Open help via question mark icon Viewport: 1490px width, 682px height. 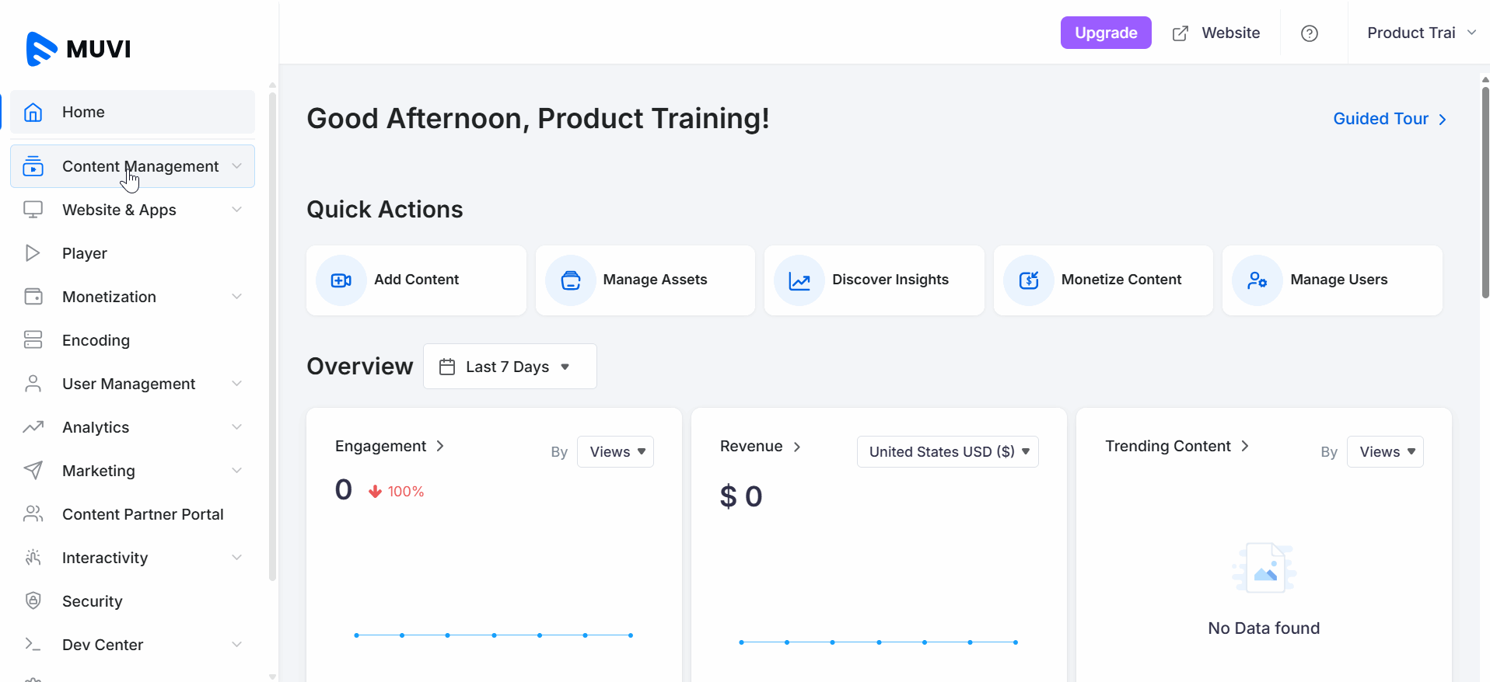coord(1309,33)
